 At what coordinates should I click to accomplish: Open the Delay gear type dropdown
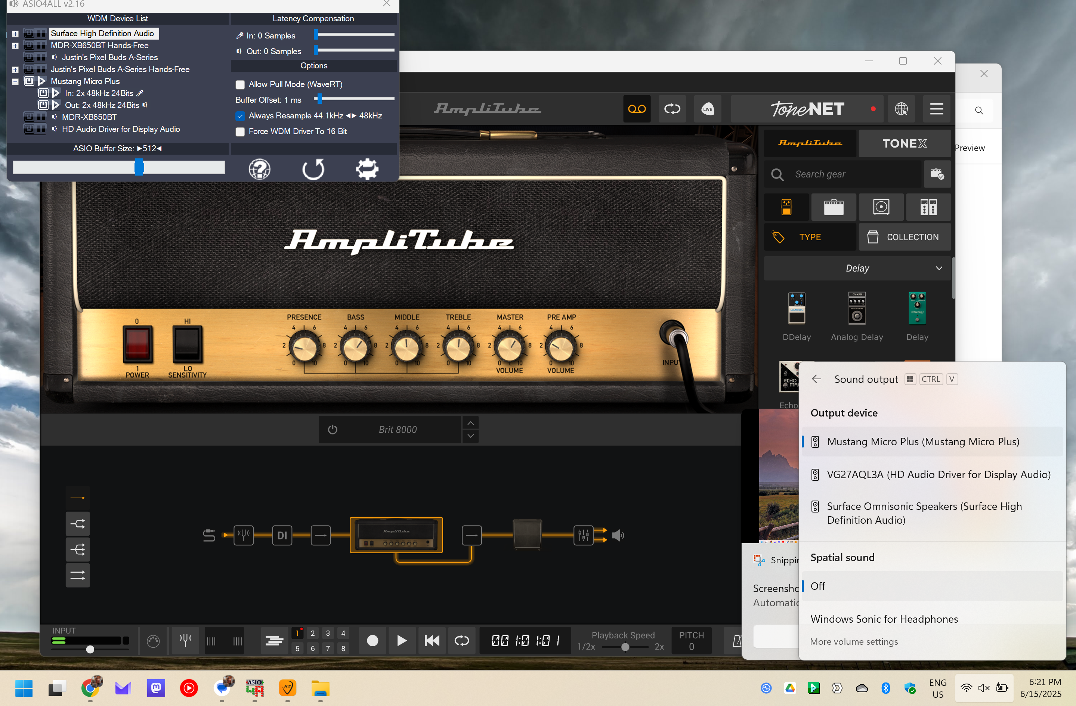click(857, 268)
